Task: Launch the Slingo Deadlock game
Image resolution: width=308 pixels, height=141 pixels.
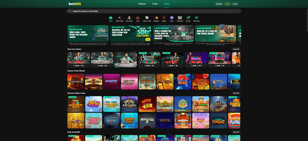Action: [147, 104]
